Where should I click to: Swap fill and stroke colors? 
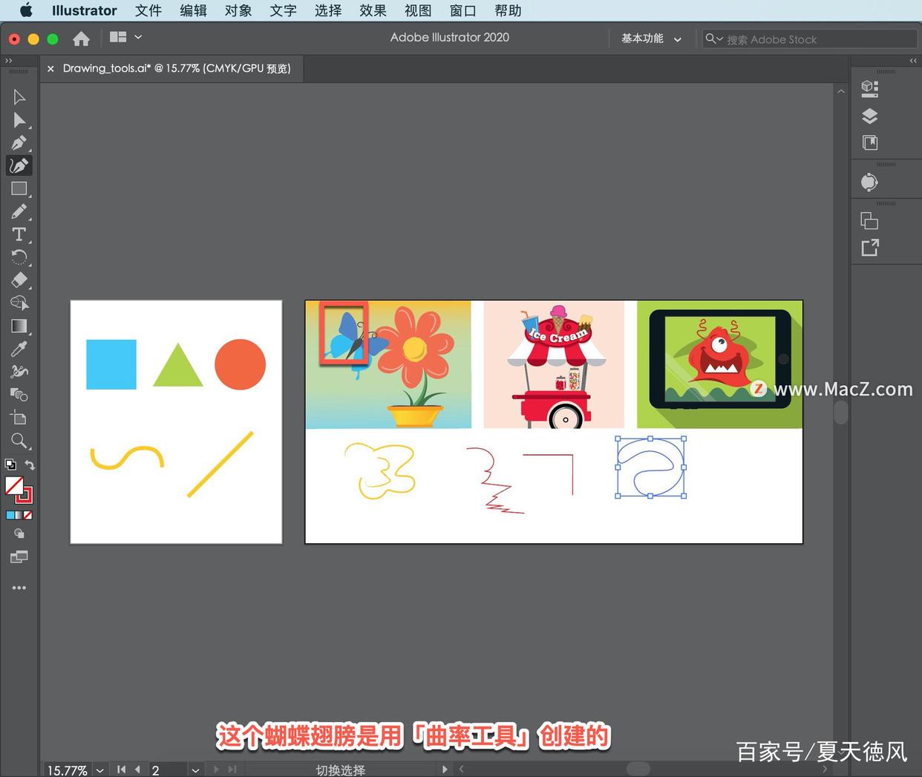(x=30, y=465)
